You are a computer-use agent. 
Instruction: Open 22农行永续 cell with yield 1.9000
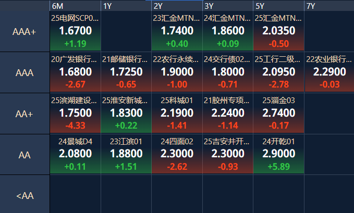click(177, 72)
